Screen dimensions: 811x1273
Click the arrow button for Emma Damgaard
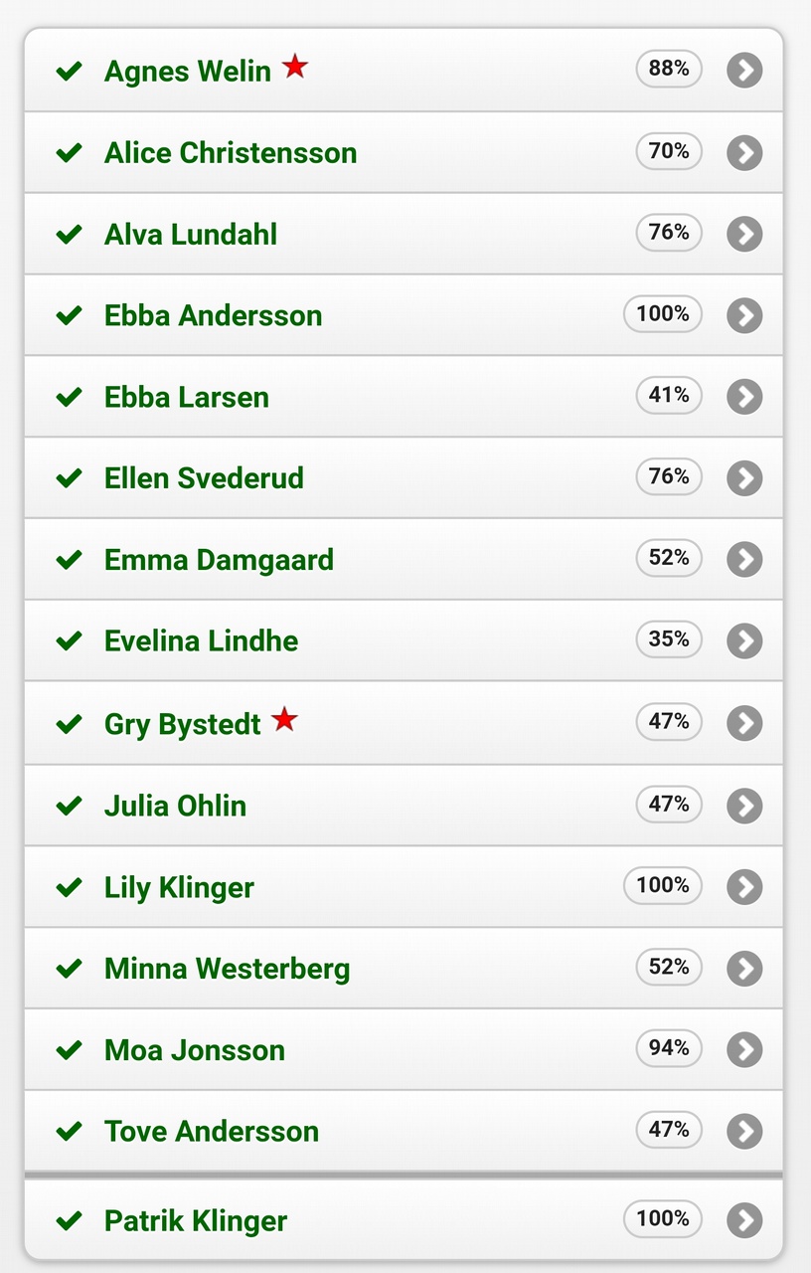[x=744, y=561]
